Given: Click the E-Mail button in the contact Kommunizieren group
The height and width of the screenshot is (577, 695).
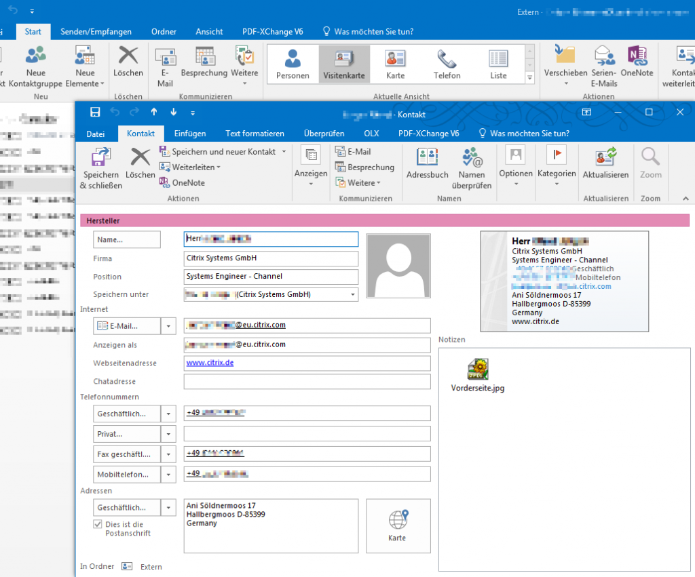Looking at the screenshot, I should point(353,151).
